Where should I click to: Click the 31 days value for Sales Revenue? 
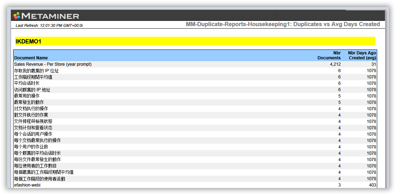coord(374,64)
